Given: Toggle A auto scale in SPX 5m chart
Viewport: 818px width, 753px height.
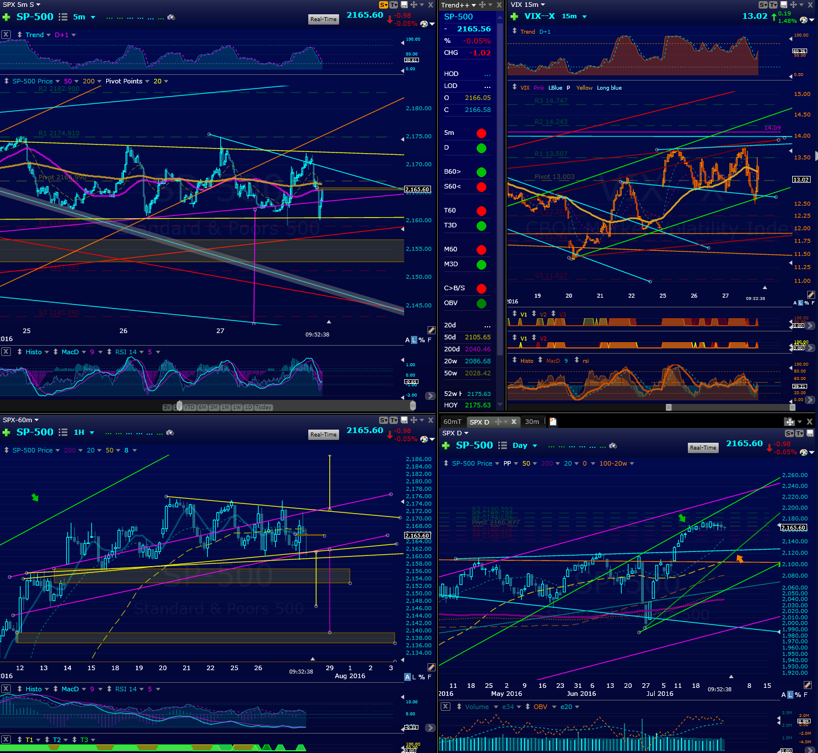Looking at the screenshot, I should tap(408, 340).
